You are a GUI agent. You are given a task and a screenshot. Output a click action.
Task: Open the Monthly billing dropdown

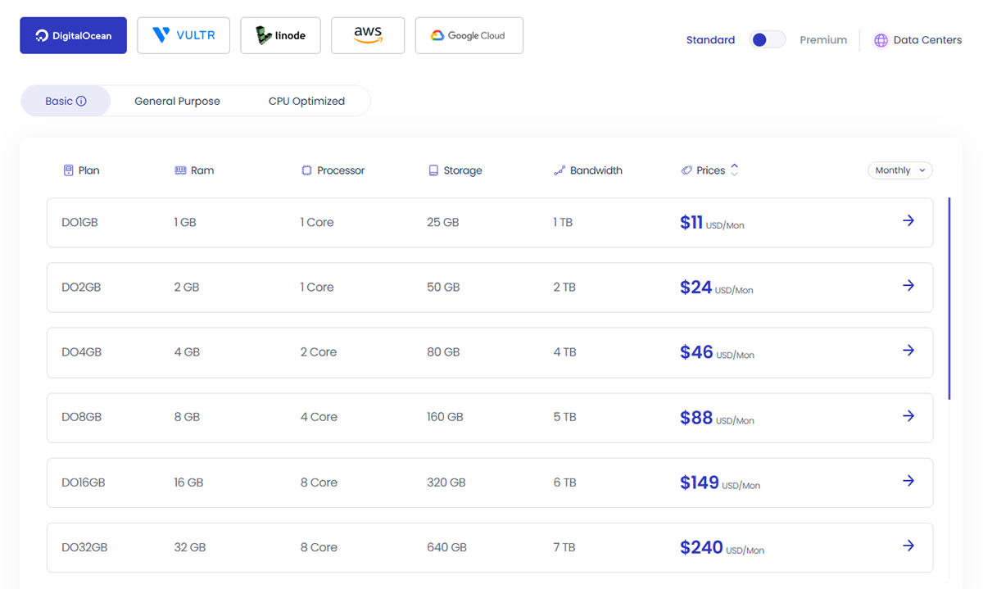pyautogui.click(x=899, y=170)
